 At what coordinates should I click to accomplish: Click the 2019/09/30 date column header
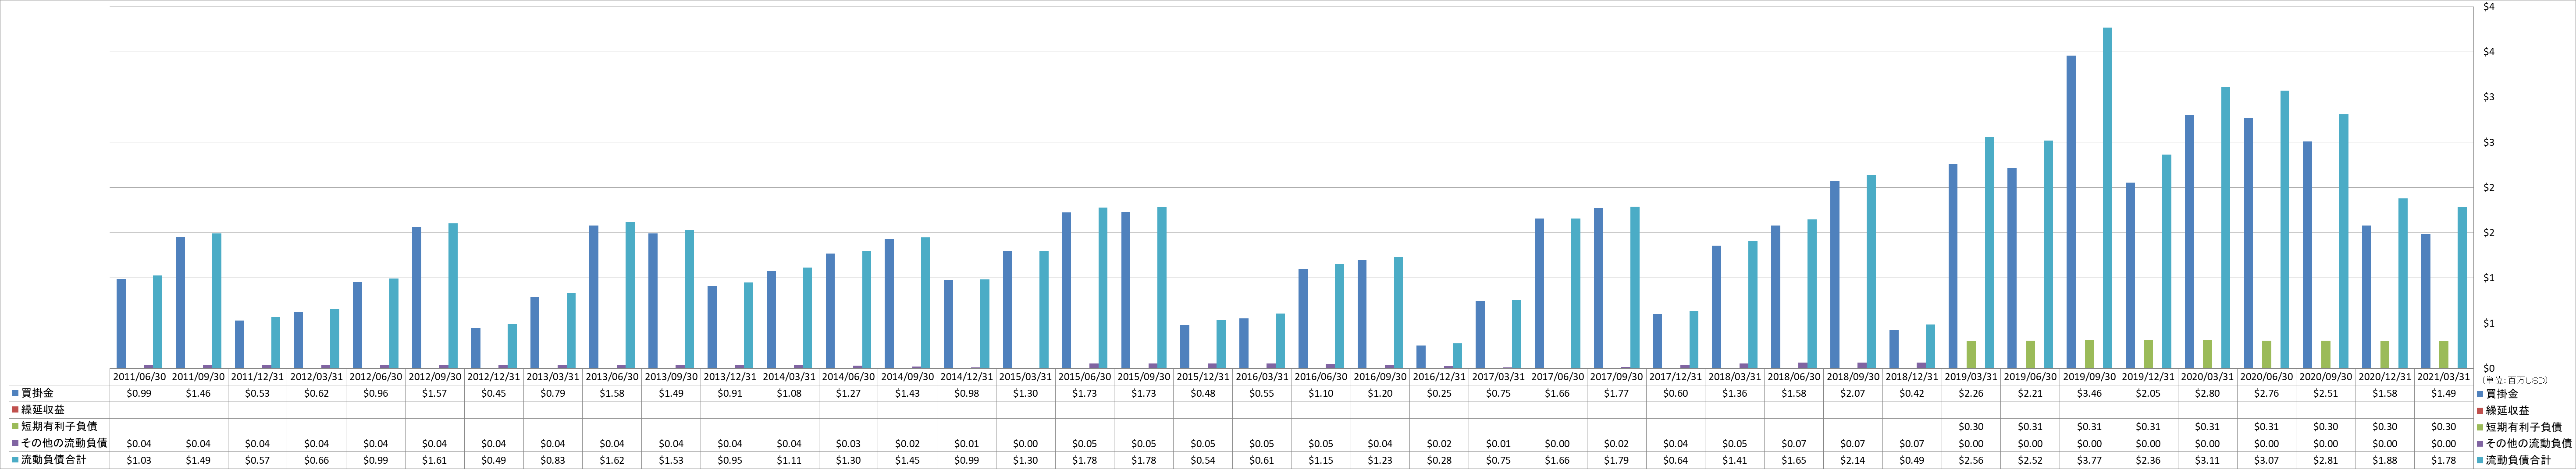point(2089,377)
